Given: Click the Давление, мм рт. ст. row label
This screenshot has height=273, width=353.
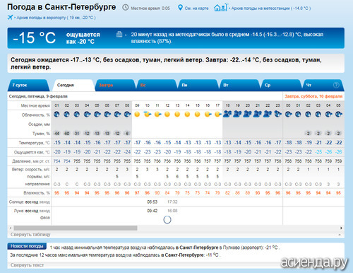Looking at the screenshot, I should tap(31, 161).
